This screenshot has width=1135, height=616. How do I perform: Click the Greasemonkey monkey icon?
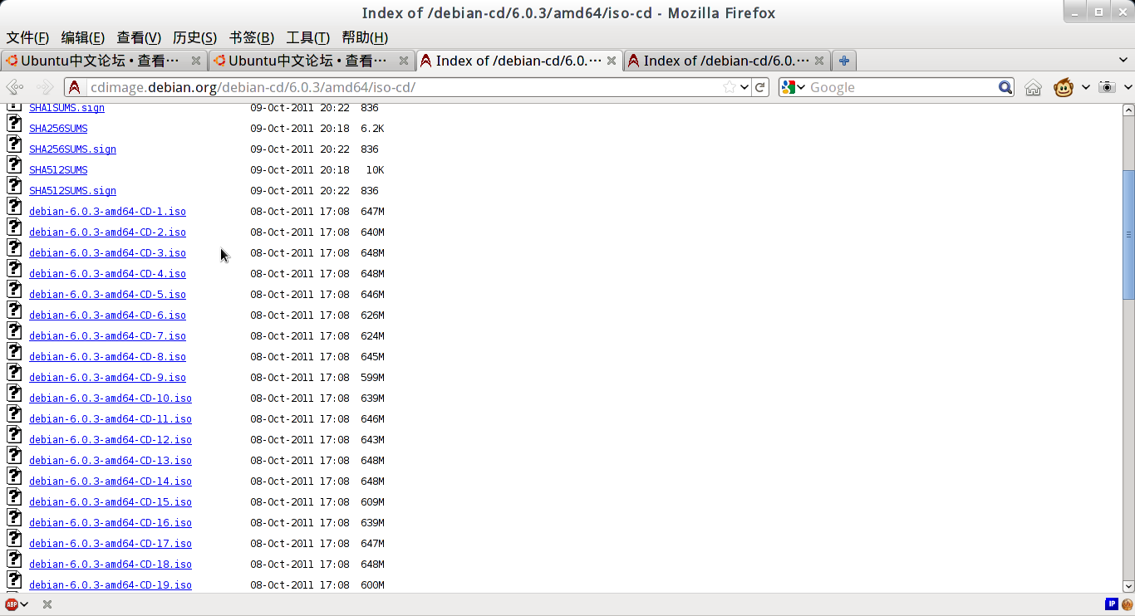1064,87
